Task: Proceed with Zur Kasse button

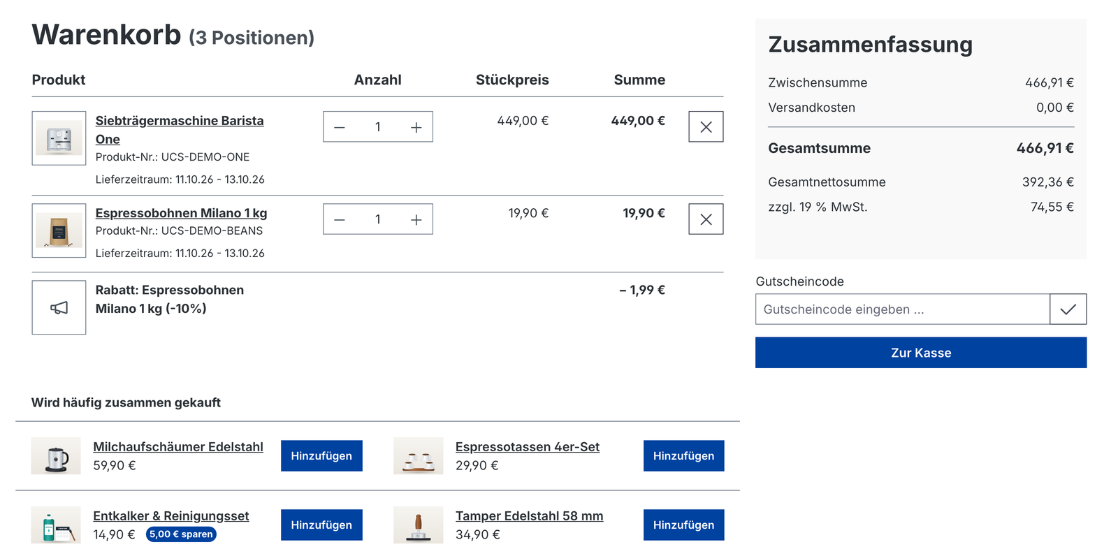Action: point(921,353)
